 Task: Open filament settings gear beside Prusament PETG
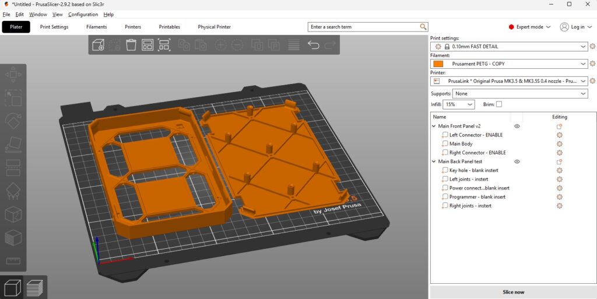(x=592, y=64)
